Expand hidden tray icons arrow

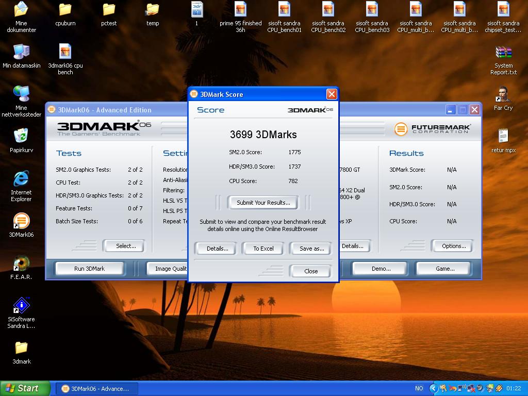pos(433,389)
